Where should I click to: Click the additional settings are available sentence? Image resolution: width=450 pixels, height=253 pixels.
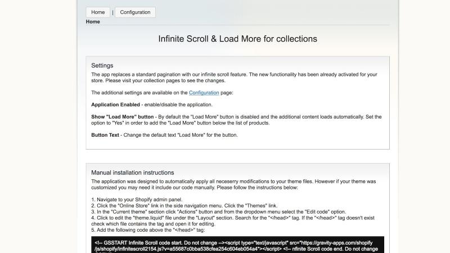coord(162,93)
